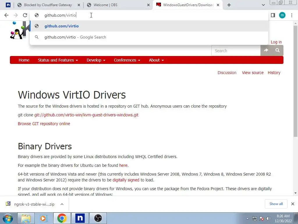Expand the About dropdown
Viewport: 298px width, 224px height.
[x=156, y=60]
